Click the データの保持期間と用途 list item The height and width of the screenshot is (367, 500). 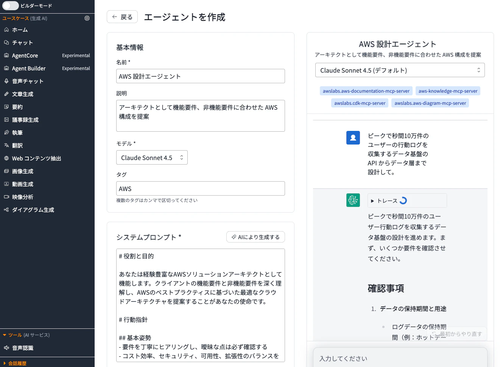tap(413, 309)
